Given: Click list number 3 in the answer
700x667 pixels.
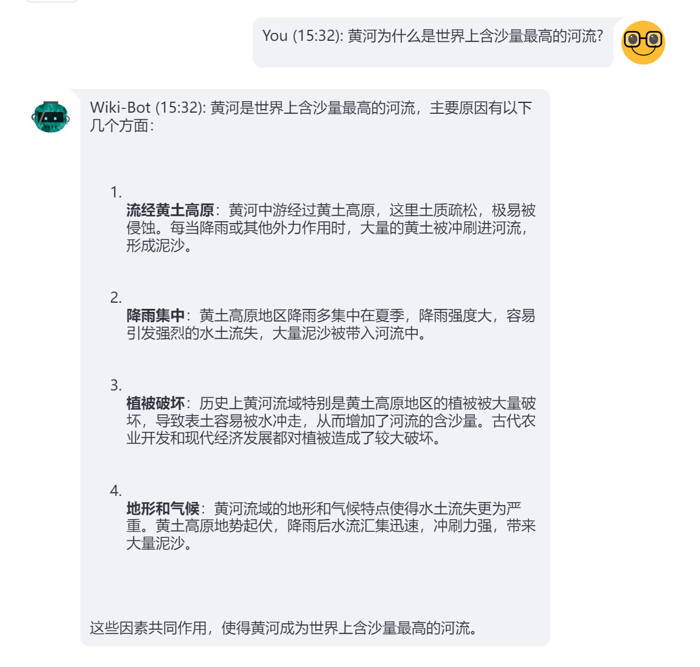Looking at the screenshot, I should 116,385.
